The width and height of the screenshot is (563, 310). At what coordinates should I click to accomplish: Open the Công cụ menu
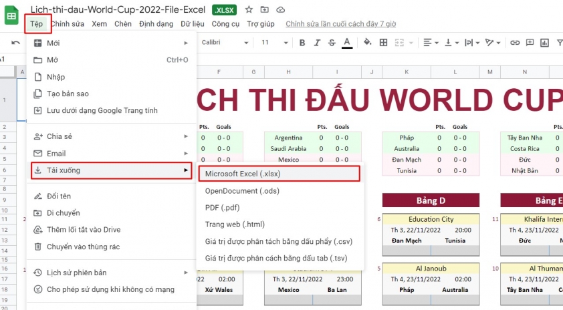[225, 23]
